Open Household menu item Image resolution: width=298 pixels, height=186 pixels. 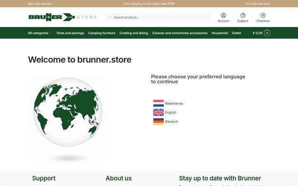coord(219,33)
